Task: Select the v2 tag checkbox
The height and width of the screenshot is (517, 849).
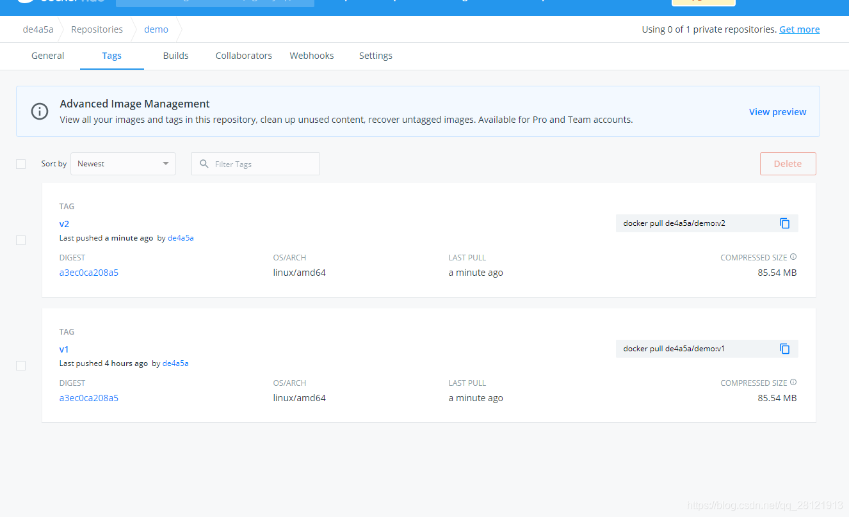Action: 20,240
